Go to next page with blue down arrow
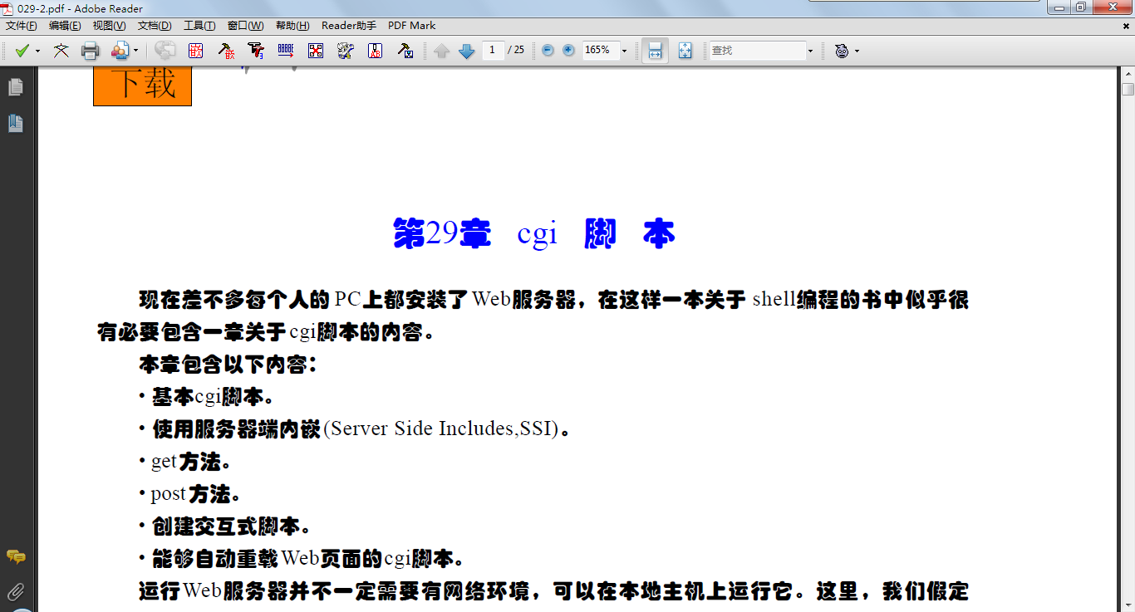This screenshot has height=612, width=1135. coord(467,51)
